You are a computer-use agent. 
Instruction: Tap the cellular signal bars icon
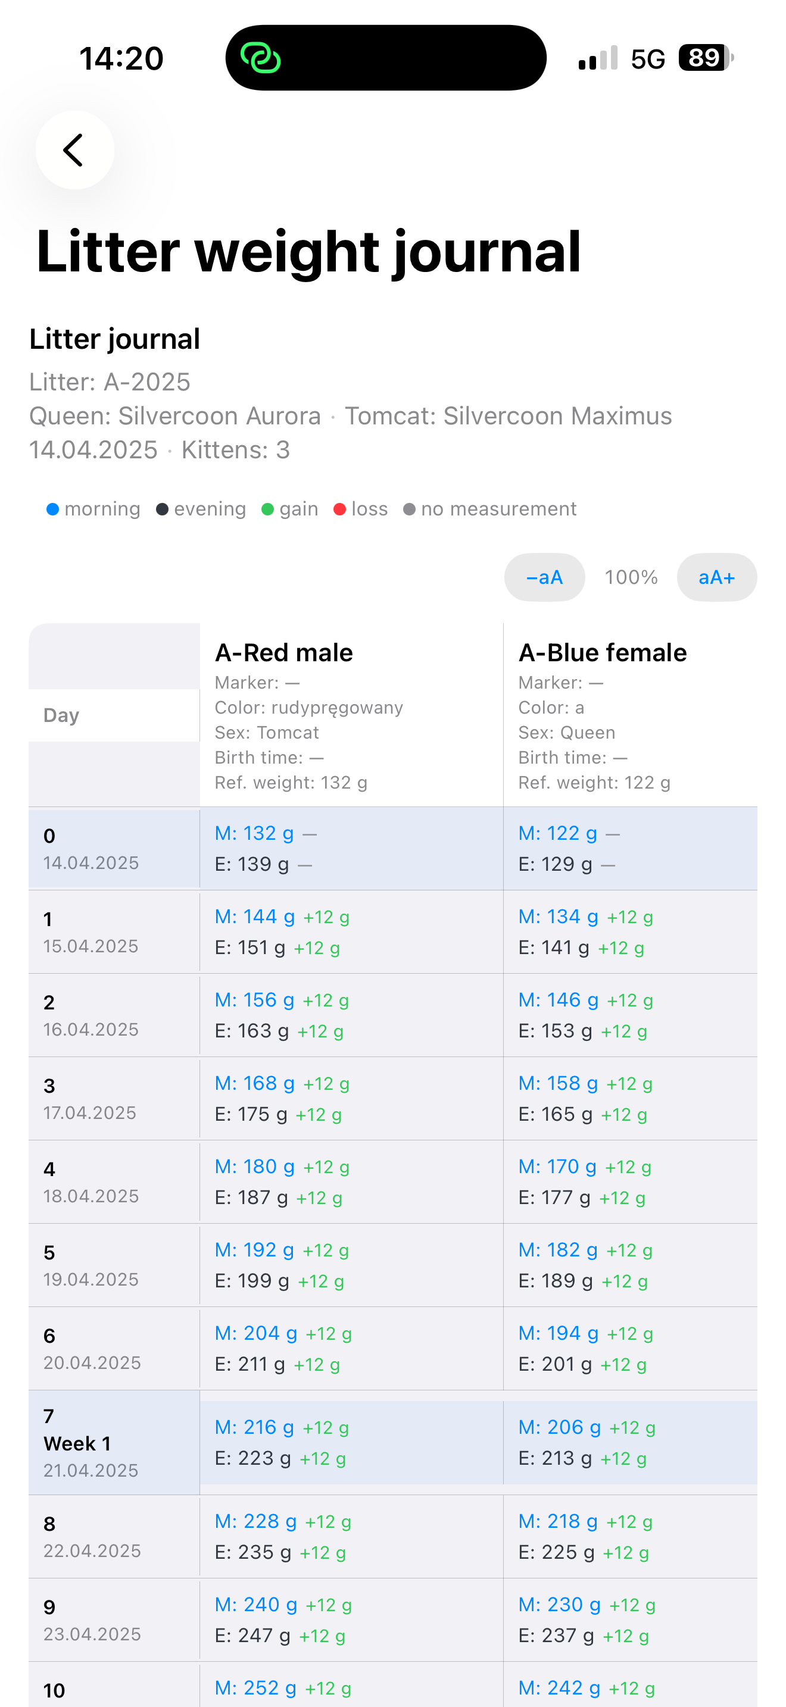[598, 58]
